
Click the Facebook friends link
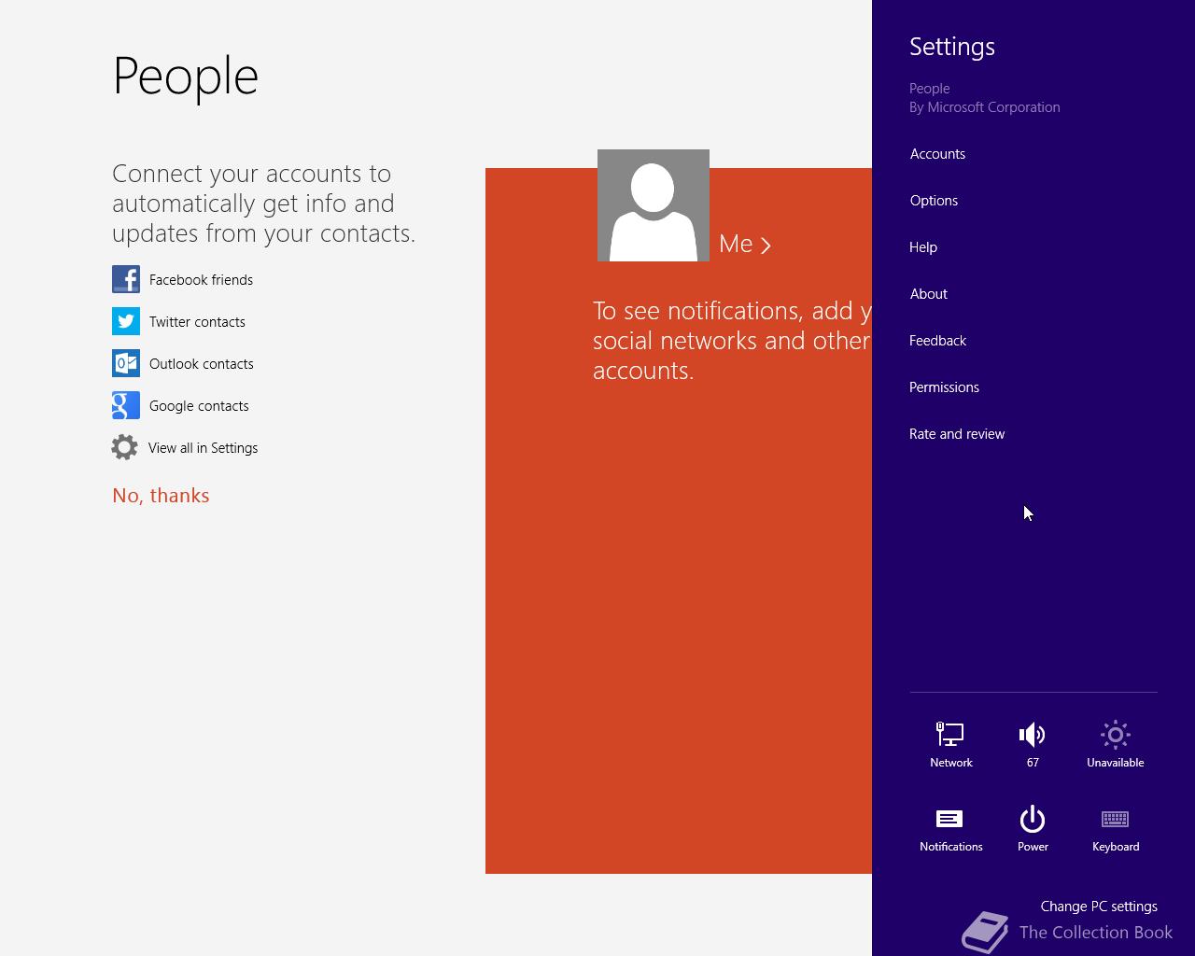[x=201, y=280]
